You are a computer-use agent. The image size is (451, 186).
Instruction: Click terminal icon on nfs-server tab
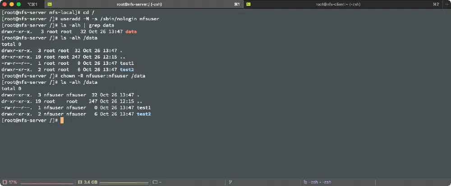[x=50, y=4]
